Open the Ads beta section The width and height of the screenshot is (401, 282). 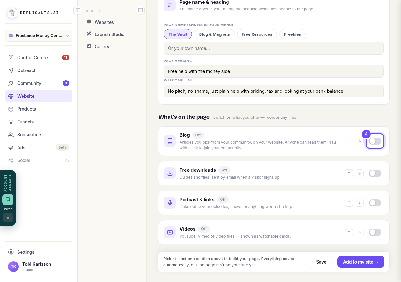point(39,148)
